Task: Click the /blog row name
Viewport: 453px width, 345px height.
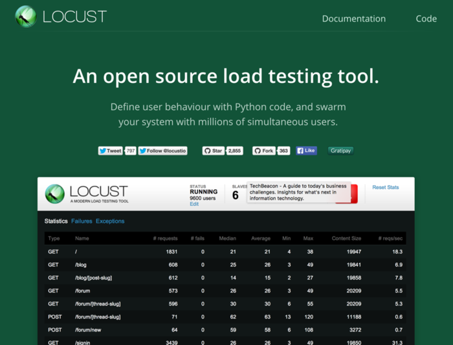Action: 81,265
